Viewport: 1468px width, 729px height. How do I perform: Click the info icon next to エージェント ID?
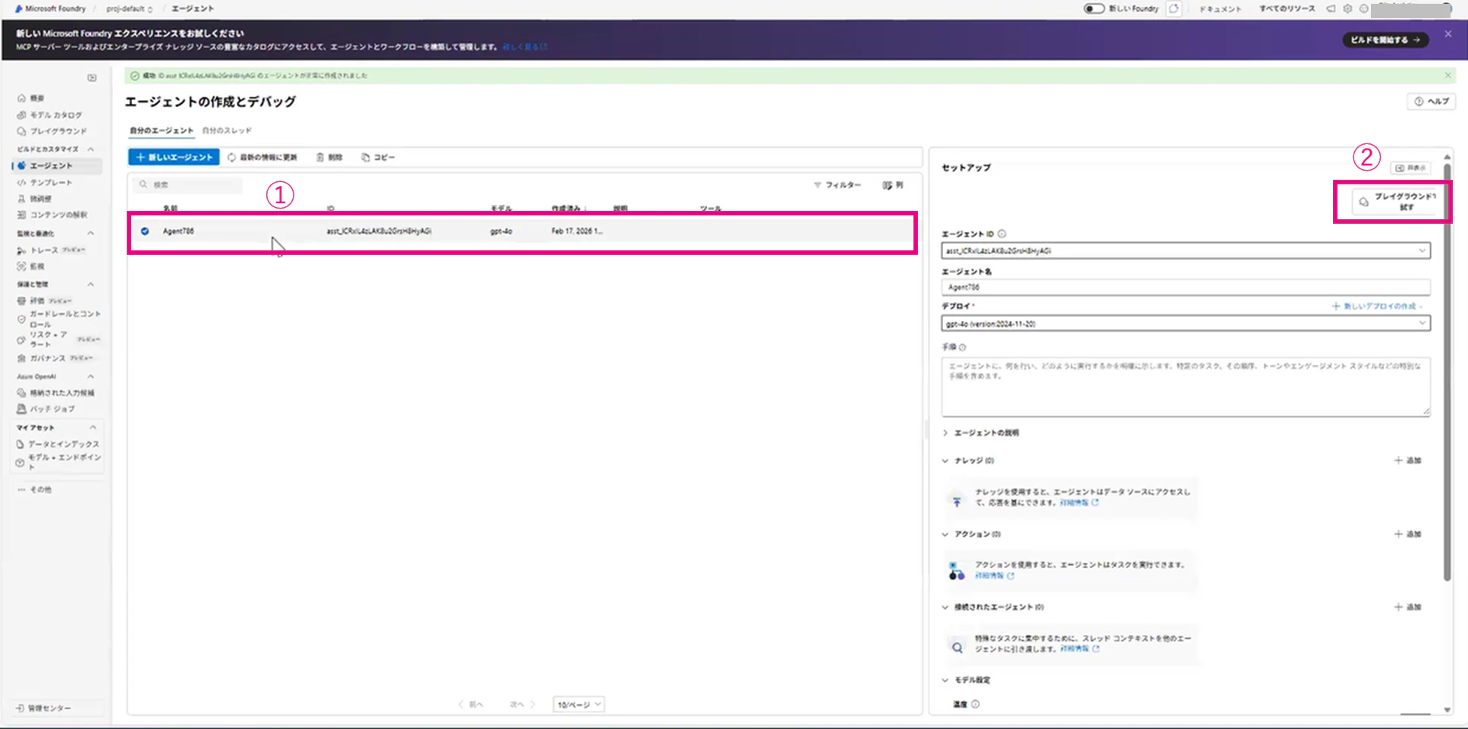pyautogui.click(x=1002, y=234)
